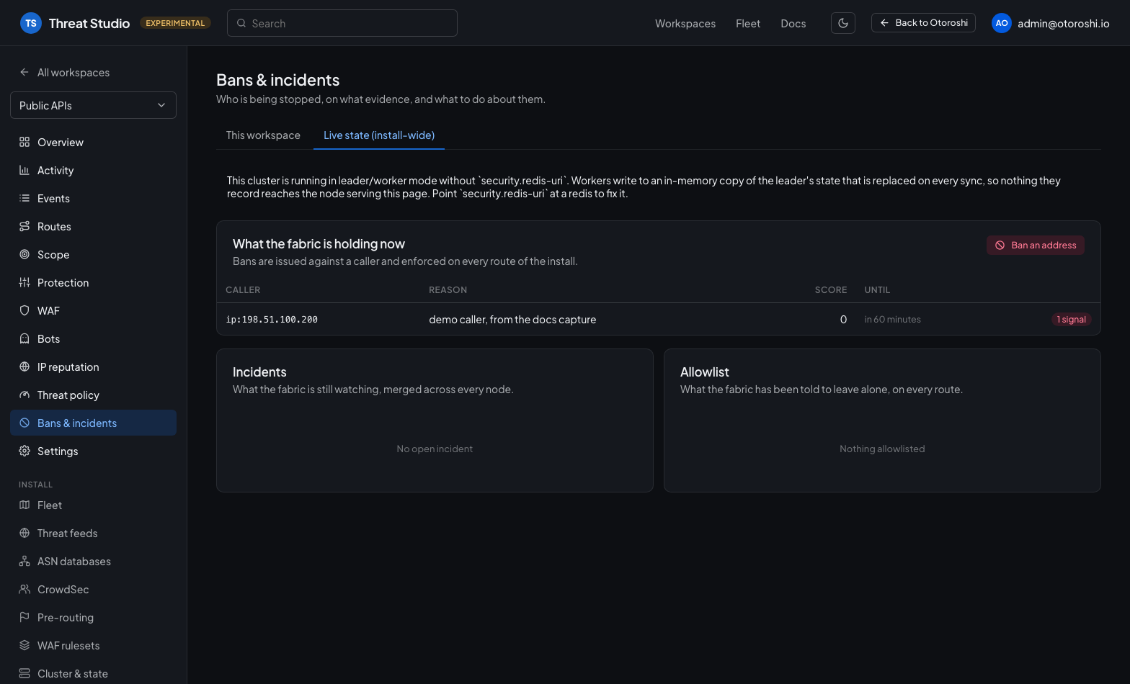Click the Settings gear icon
This screenshot has height=684, width=1130.
[x=25, y=451]
